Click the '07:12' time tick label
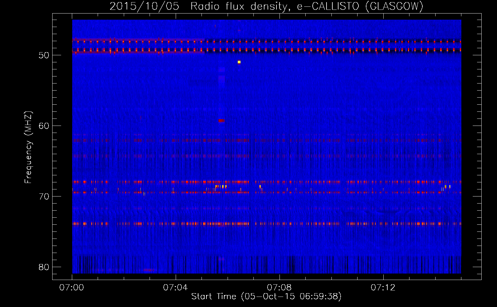 point(383,287)
